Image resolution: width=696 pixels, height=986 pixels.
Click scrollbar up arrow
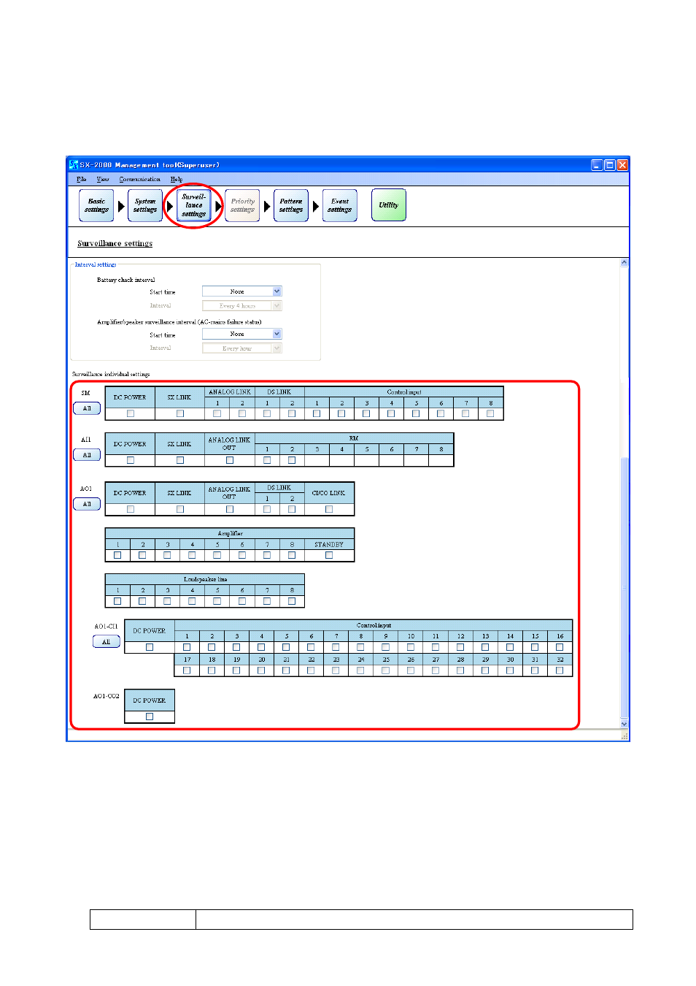point(625,262)
